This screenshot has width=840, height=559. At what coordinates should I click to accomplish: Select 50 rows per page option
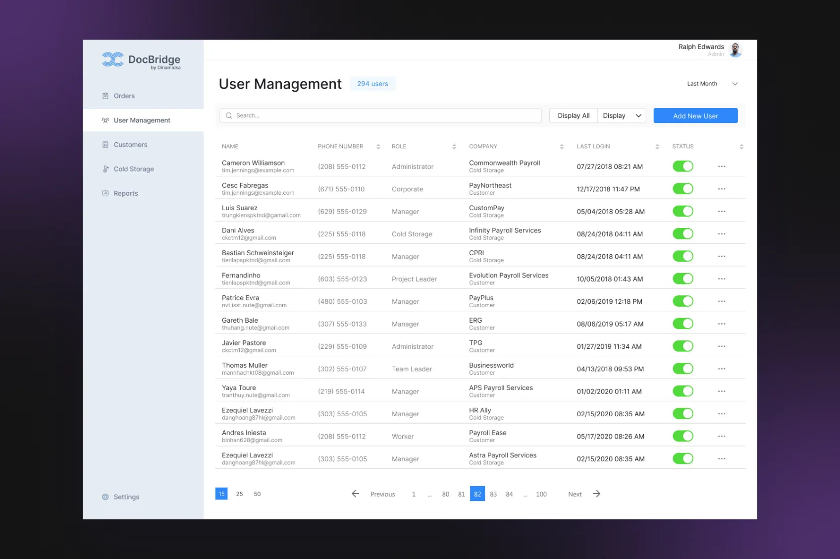tap(257, 494)
